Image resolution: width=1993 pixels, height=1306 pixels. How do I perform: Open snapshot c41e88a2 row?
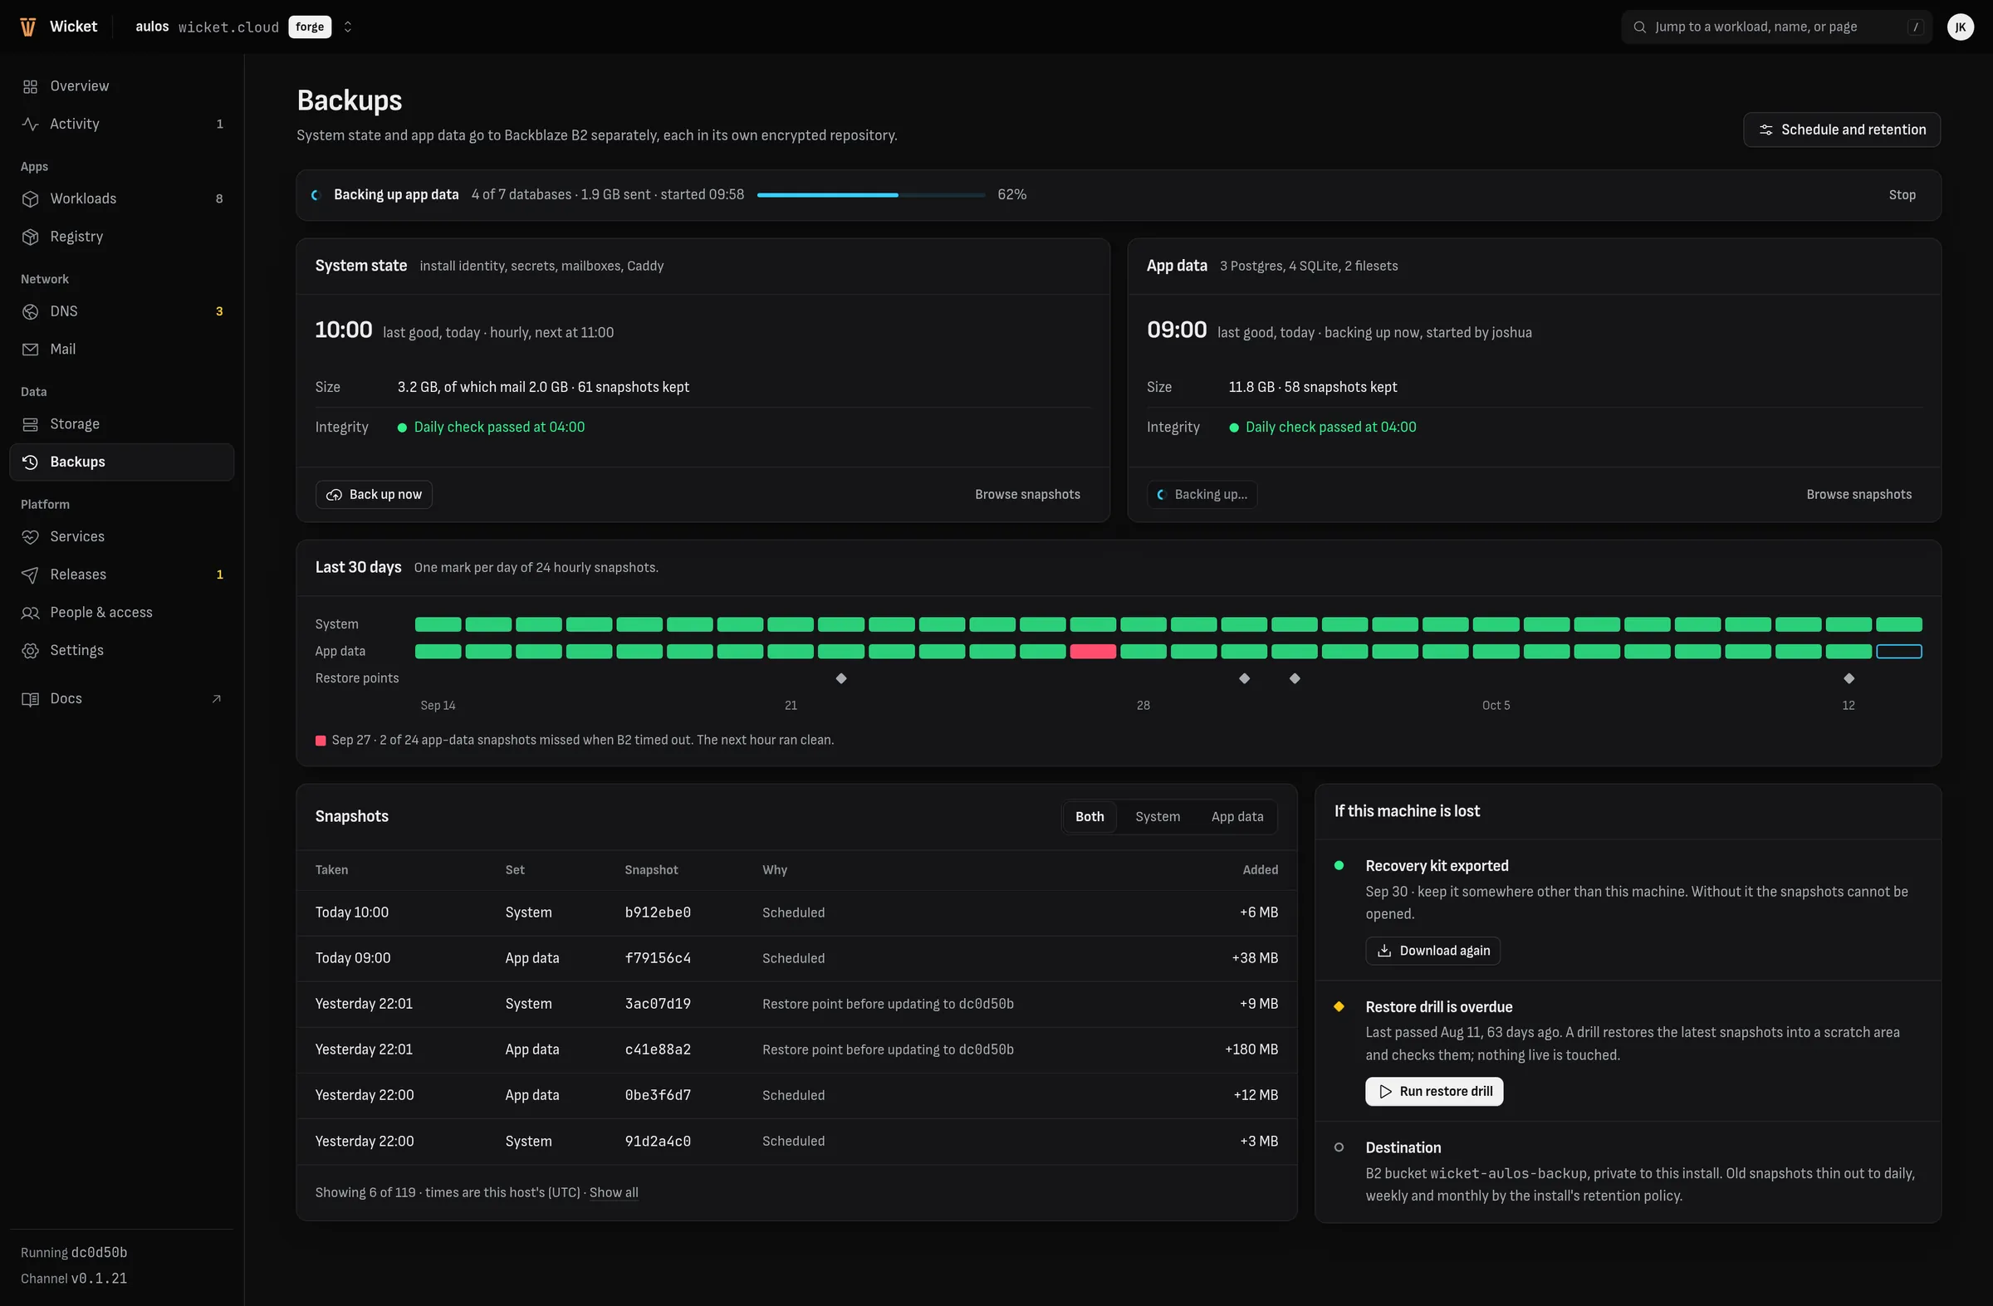point(796,1049)
